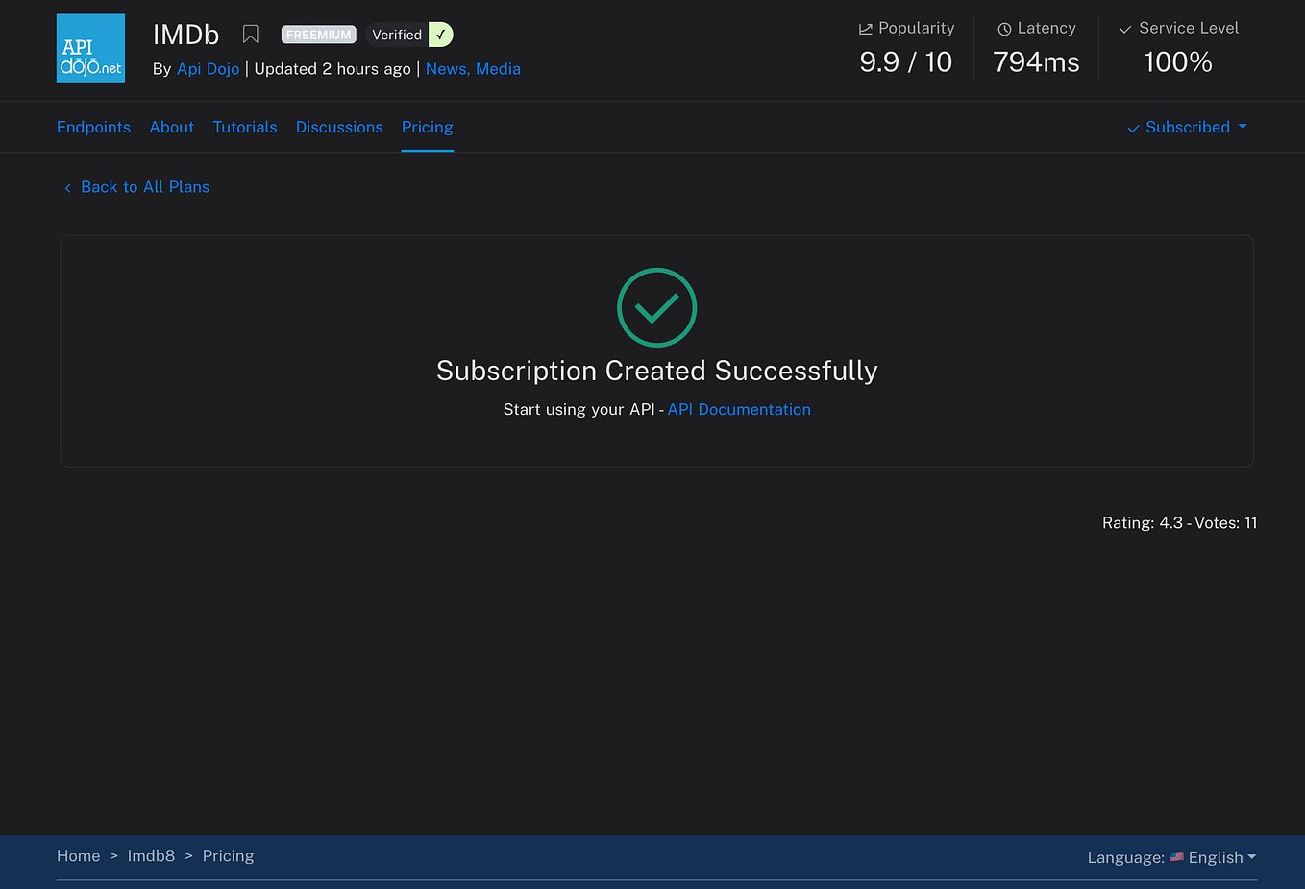Click the back chevron before All Plans

pos(67,187)
